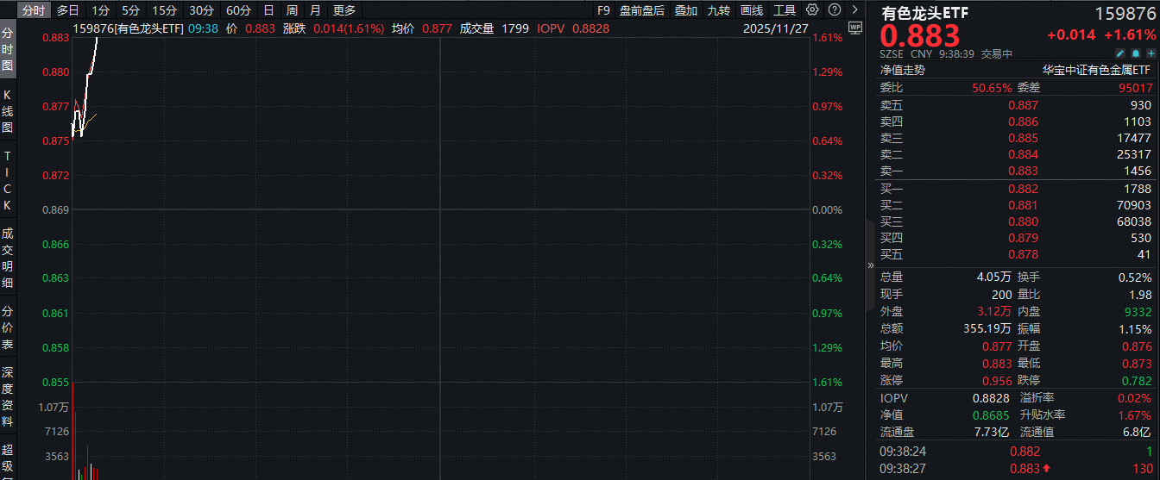Image resolution: width=1160 pixels, height=480 pixels.
Task: Open the 工具 tools menu
Action: (x=785, y=10)
